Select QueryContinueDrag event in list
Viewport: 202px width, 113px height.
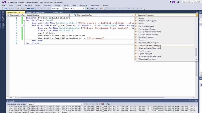click(164, 35)
